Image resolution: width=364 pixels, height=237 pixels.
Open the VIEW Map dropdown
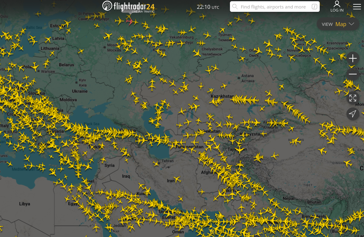tap(338, 24)
